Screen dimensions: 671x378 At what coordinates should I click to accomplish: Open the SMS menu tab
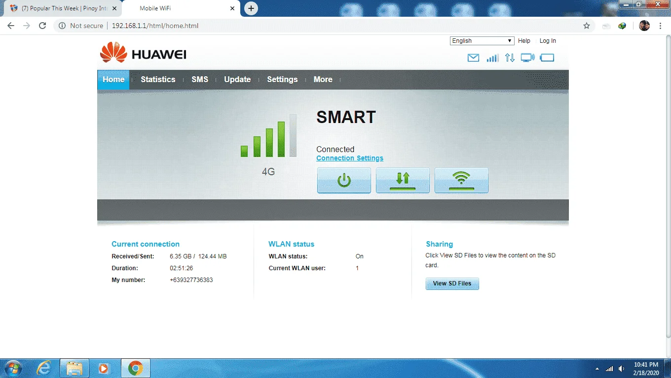coord(200,80)
